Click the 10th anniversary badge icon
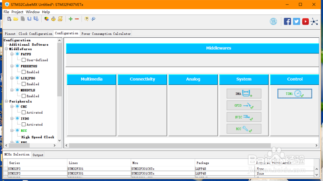 coord(273,21)
